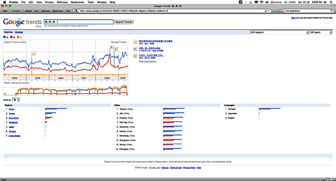This screenshot has width=336, height=181.
Task: Open Spotlight search in the menu bar
Action: pyautogui.click(x=331, y=2)
